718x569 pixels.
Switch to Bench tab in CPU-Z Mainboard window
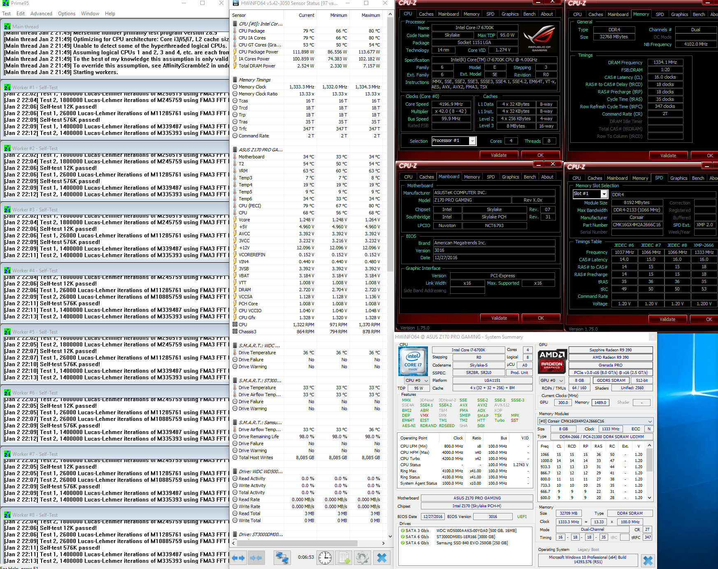click(530, 177)
